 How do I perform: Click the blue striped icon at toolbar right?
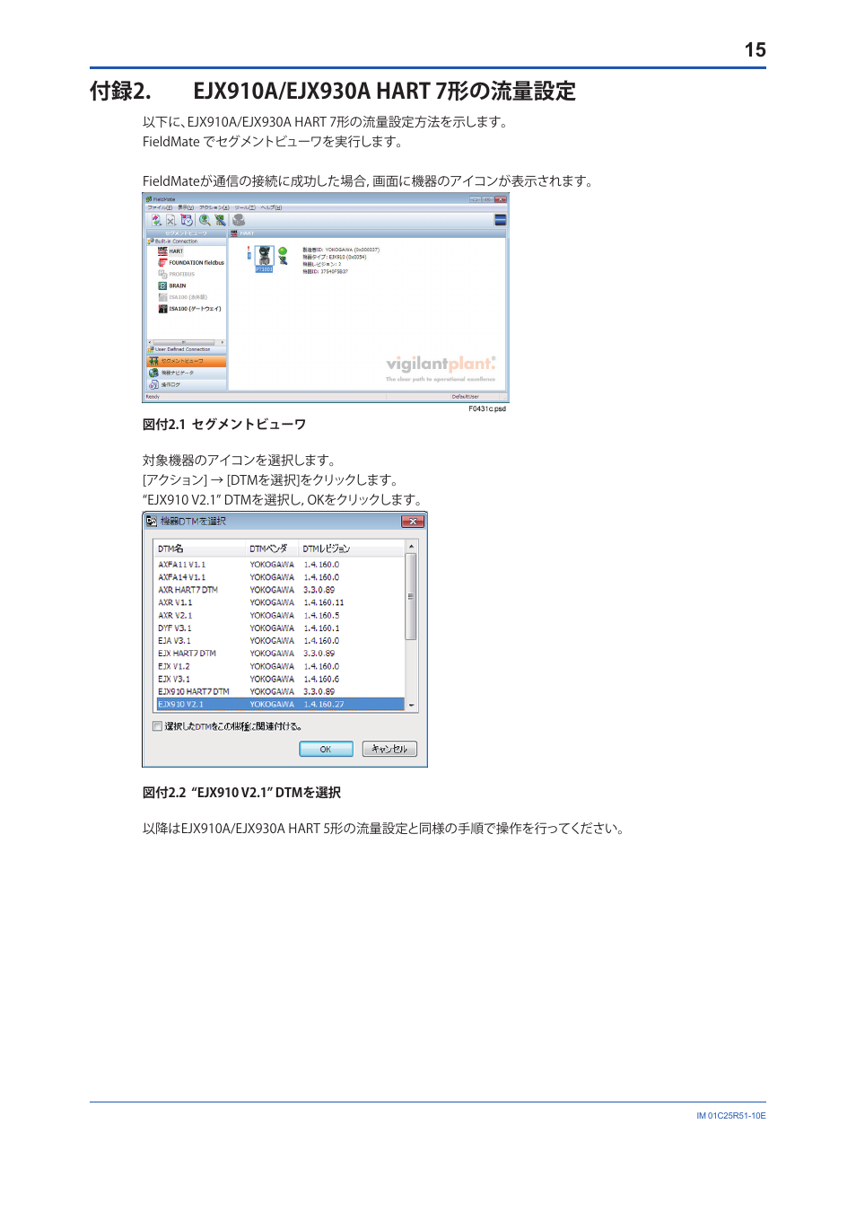[501, 219]
